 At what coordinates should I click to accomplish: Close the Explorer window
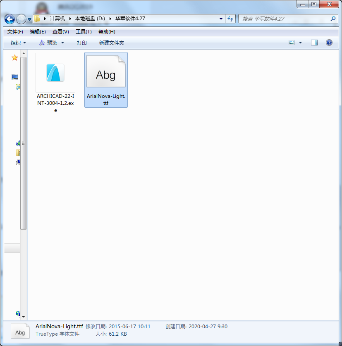point(329,5)
